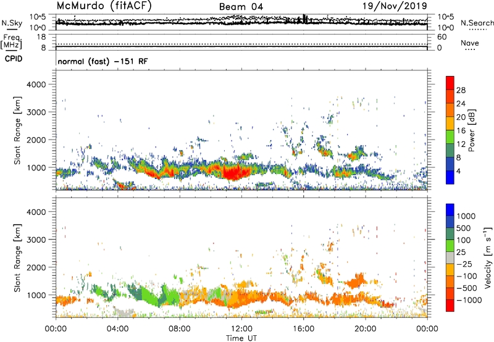494x342 pixels.
Task: Click the '04:00' time axis label
Action: tap(117, 329)
